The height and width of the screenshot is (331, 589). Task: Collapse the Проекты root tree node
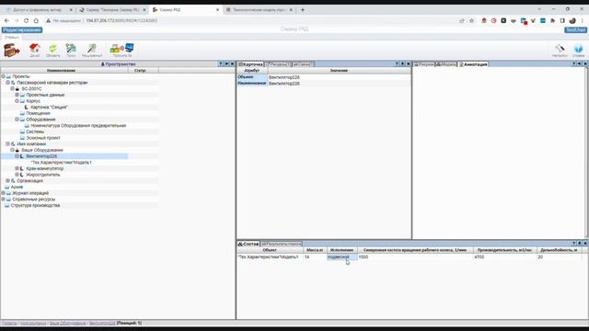click(x=3, y=76)
